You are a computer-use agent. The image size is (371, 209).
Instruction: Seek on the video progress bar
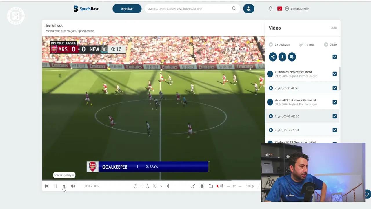click(153, 180)
